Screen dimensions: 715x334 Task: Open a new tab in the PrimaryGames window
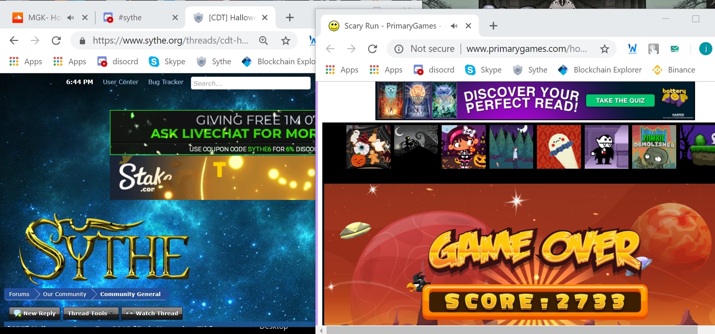point(493,26)
